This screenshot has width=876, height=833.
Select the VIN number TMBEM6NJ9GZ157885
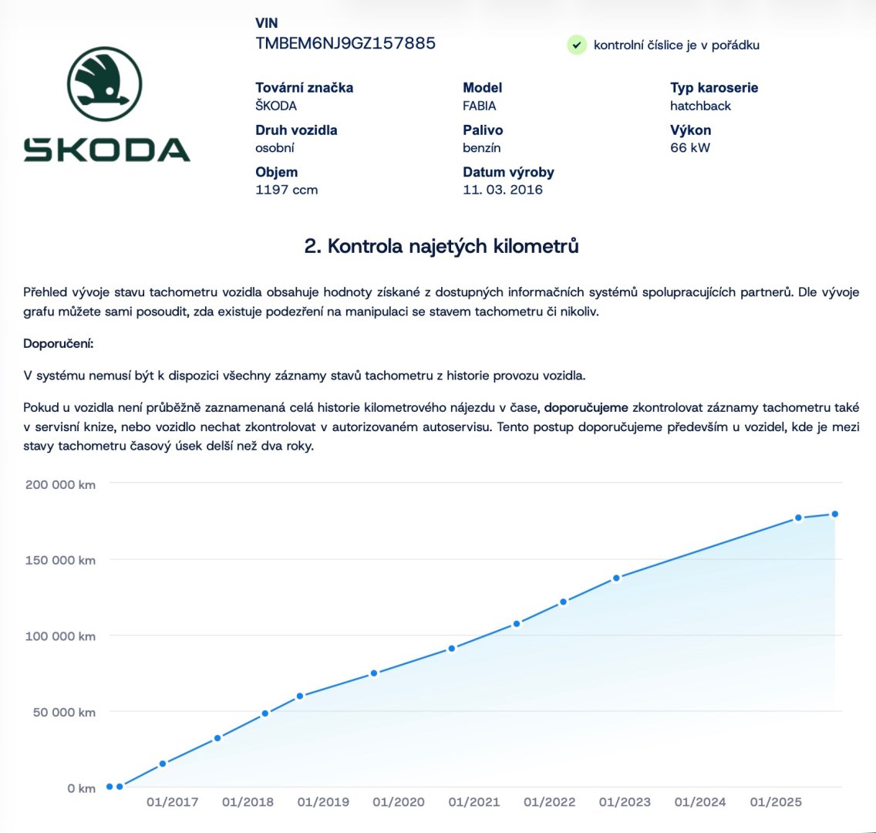(x=345, y=43)
